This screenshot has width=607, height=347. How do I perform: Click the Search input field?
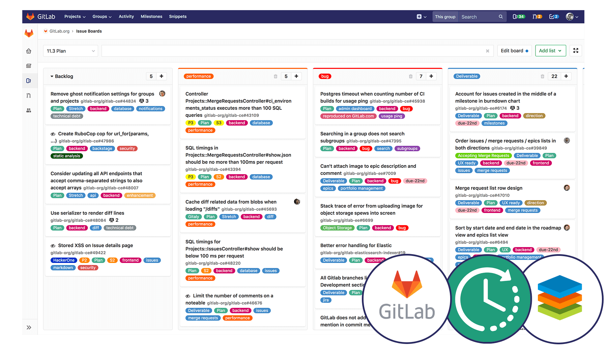click(x=479, y=17)
